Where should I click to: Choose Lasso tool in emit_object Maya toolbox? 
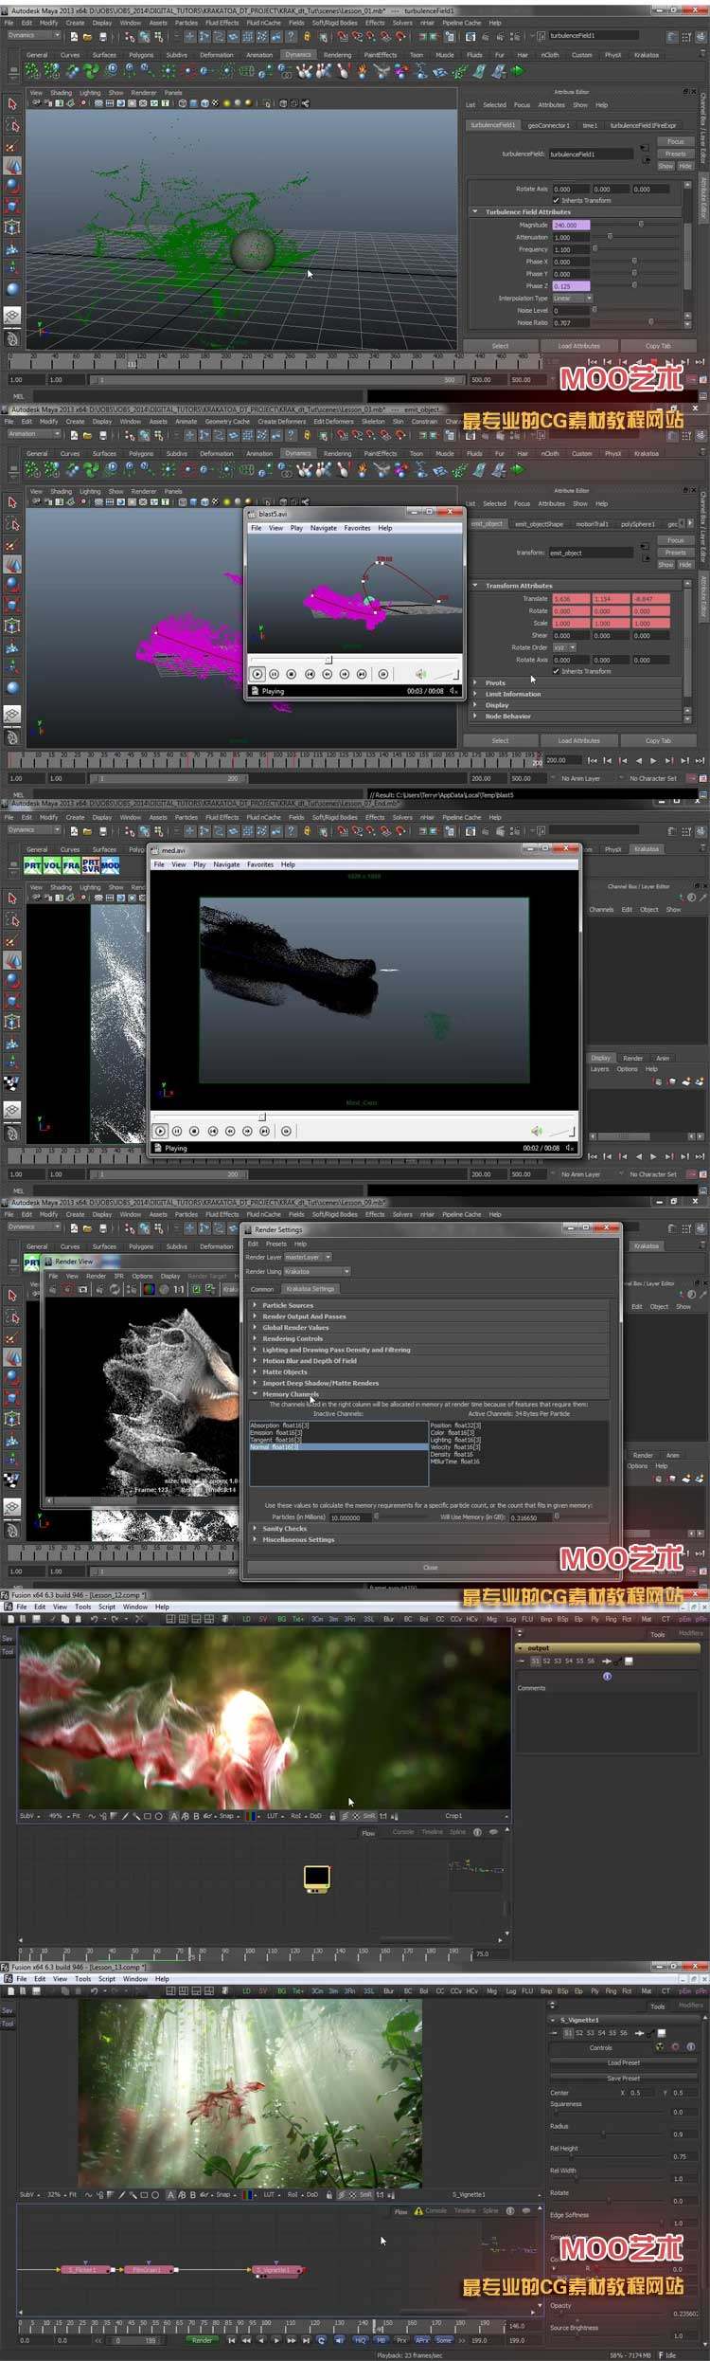pos(11,523)
